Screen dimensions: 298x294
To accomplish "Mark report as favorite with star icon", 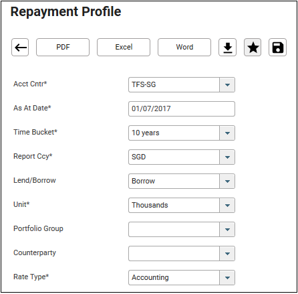I will (x=253, y=48).
